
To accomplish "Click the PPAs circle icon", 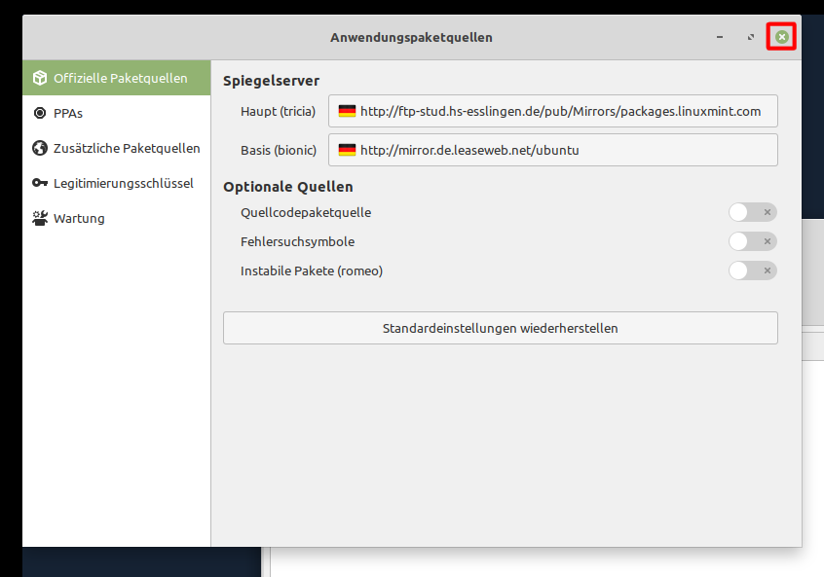I will (x=40, y=113).
